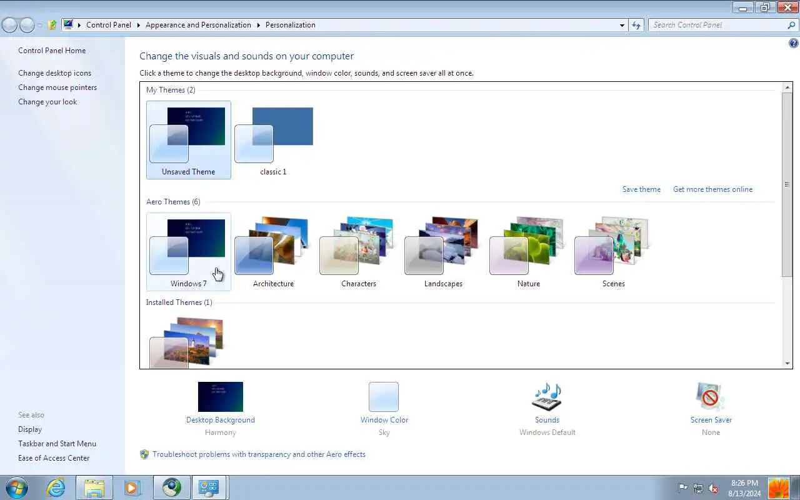
Task: Apply the Architecture theme
Action: 274,252
